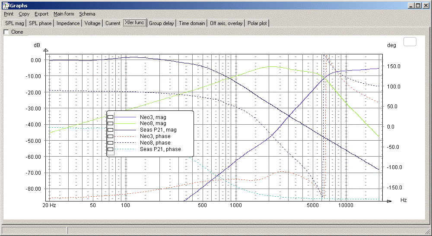Image resolution: width=432 pixels, height=236 pixels.
Task: Click the Graphs window title icon
Action: coord(5,6)
